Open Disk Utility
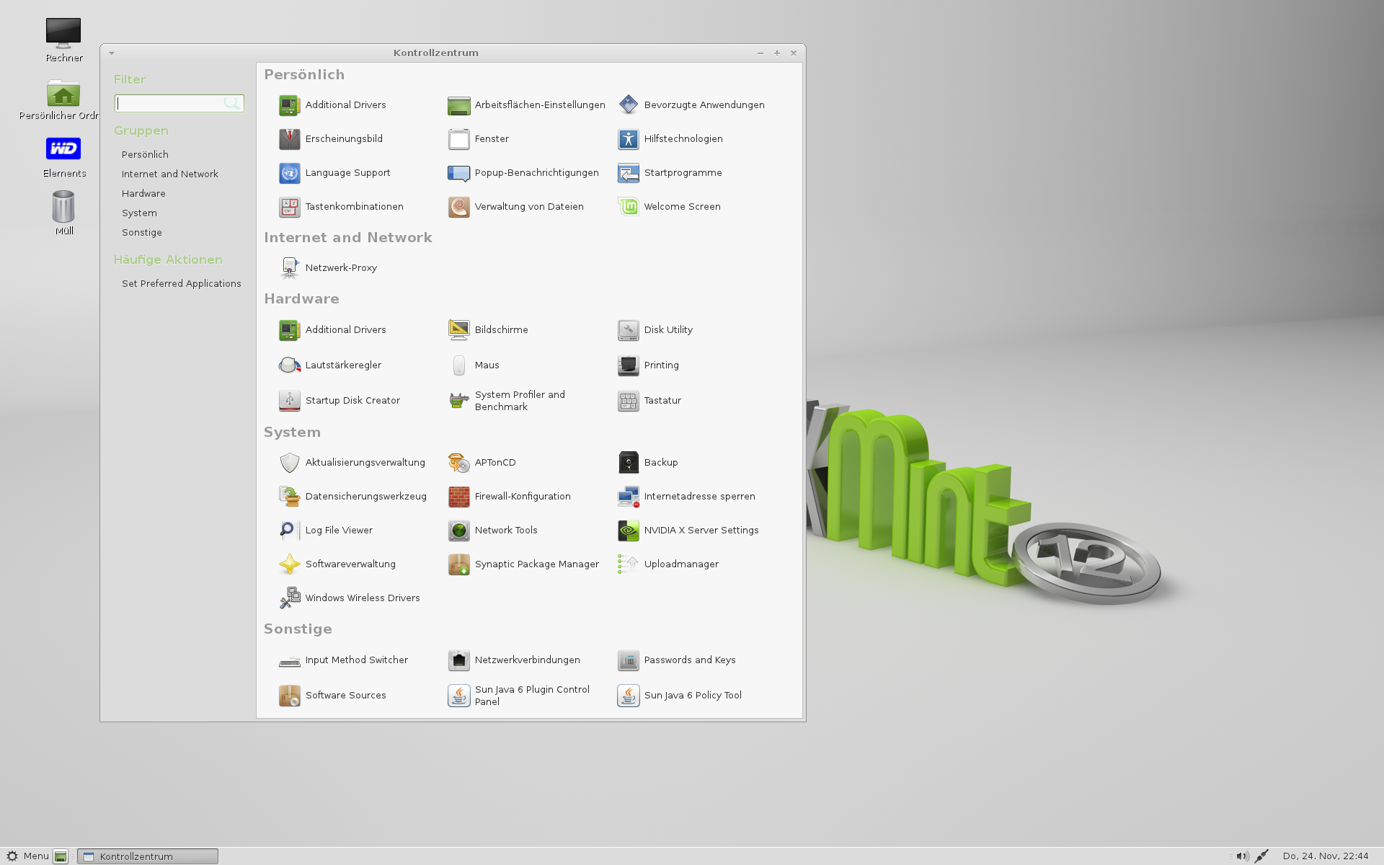 (x=668, y=329)
